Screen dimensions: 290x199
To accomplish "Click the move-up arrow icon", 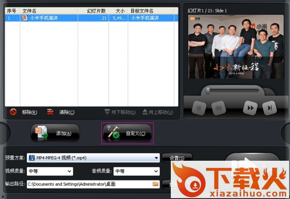I will (x=145, y=112).
